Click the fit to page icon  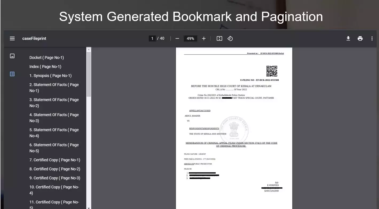(x=219, y=38)
